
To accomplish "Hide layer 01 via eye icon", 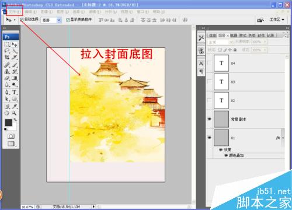I will [210, 138].
